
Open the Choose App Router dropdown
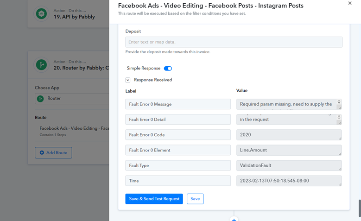click(x=72, y=99)
